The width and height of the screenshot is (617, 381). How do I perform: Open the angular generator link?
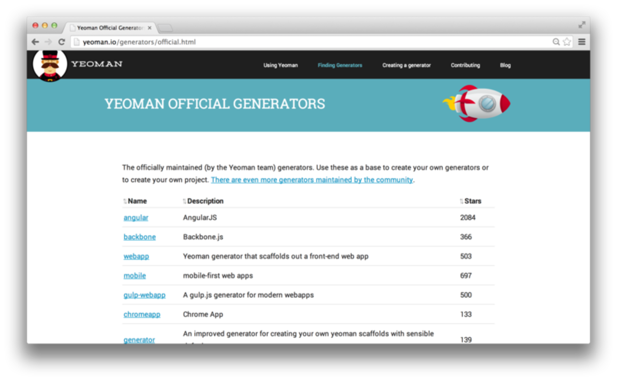[x=136, y=218]
